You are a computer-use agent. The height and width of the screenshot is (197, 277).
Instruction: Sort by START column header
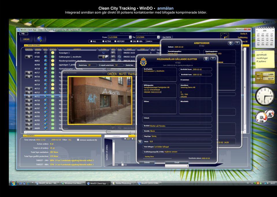(129, 49)
